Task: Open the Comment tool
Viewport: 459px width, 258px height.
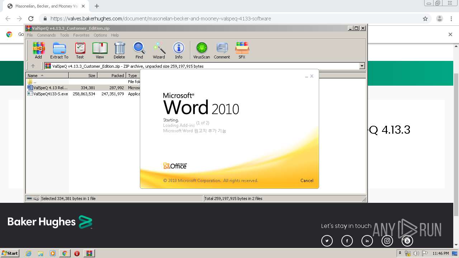Action: [x=222, y=50]
